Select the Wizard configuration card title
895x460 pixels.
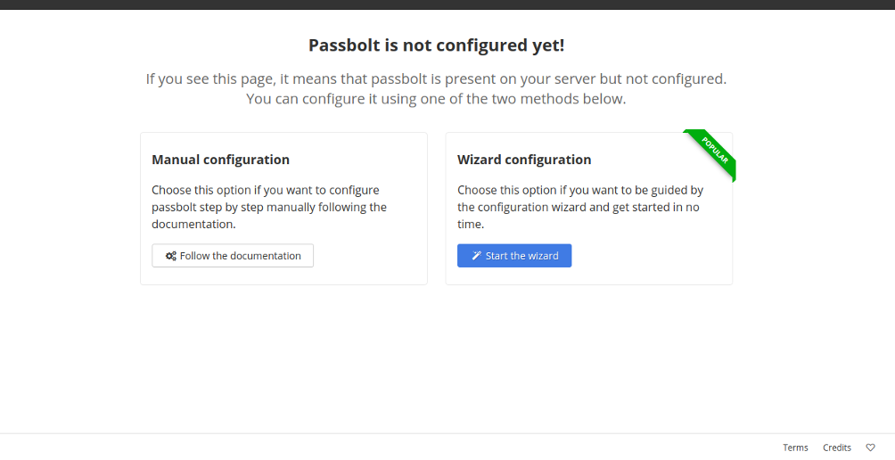click(x=524, y=160)
